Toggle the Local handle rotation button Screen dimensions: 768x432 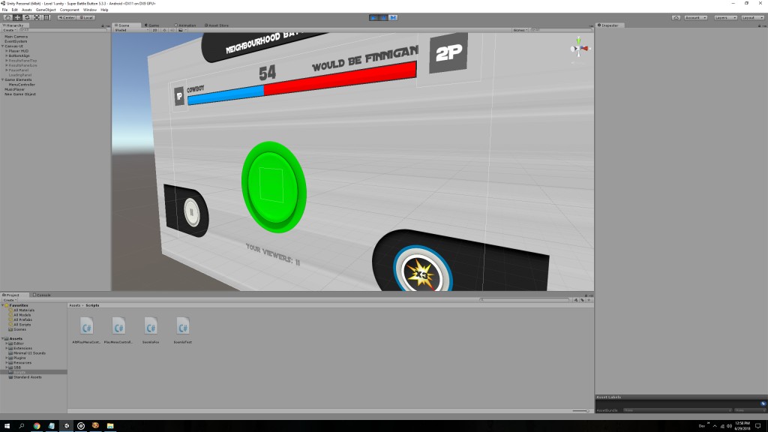pos(86,16)
